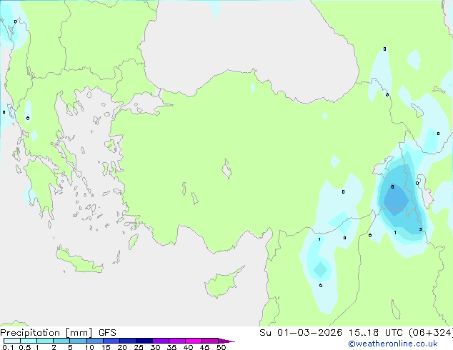Select the '15..18 UTC' time label

click(375, 333)
